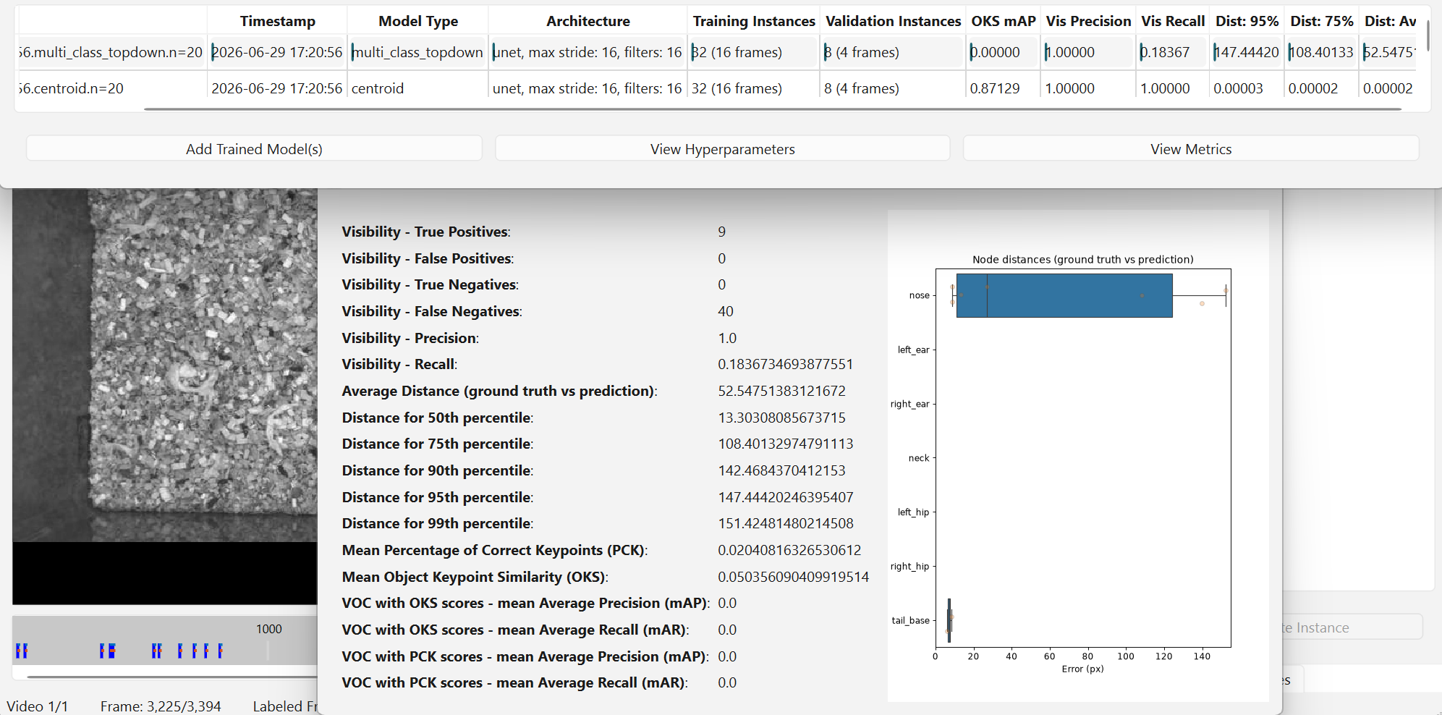Click the Validation Instances column header

(893, 21)
